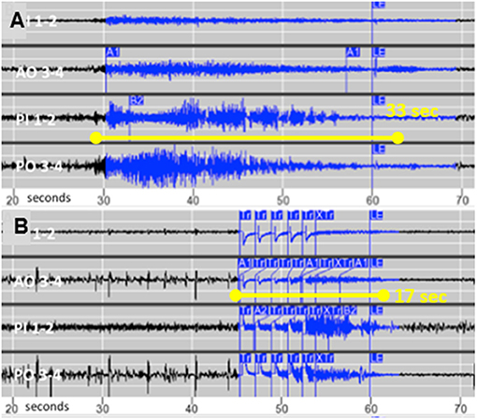This screenshot has height=419, width=477.
Task: Click the 50 tick label on panel B time axis
Action: 282,409
